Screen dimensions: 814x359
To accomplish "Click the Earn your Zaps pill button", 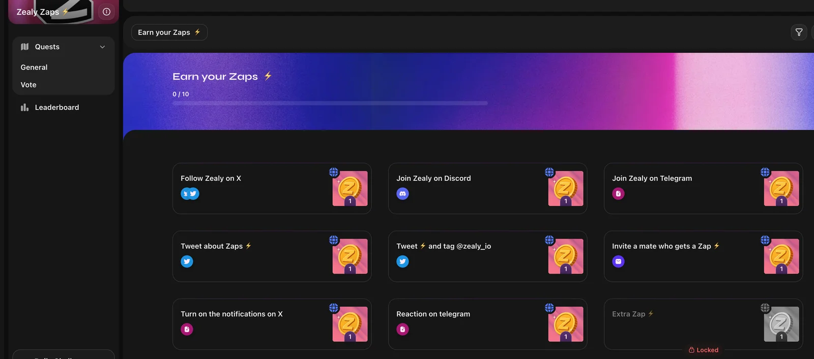I will point(169,32).
